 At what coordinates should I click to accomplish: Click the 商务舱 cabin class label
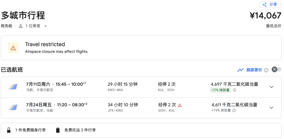point(7,26)
